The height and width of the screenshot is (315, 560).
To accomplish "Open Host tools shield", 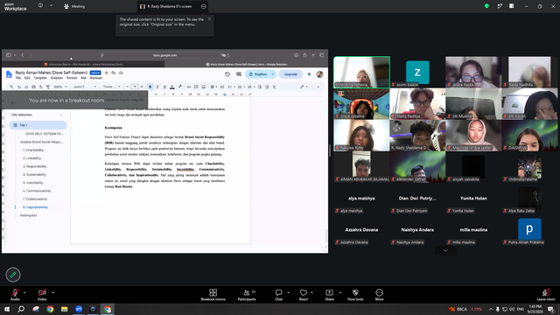I will point(355,295).
